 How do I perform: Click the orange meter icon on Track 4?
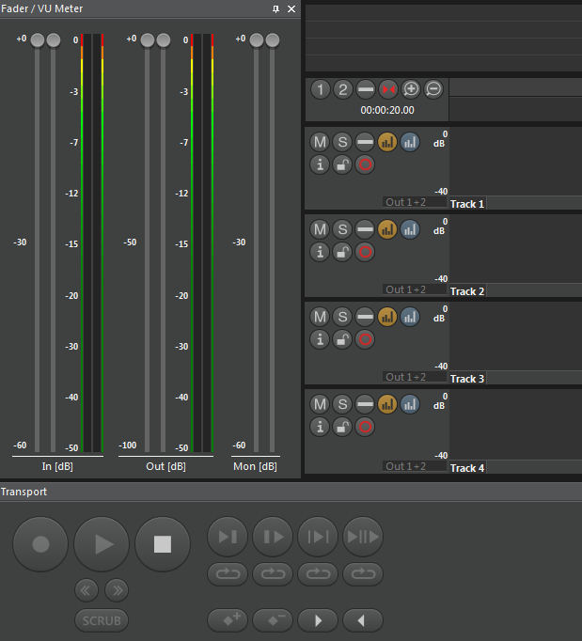387,404
